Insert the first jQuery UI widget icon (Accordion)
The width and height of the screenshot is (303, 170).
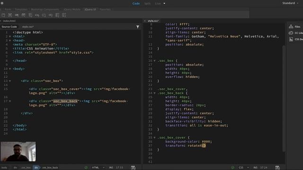coord(3,15)
